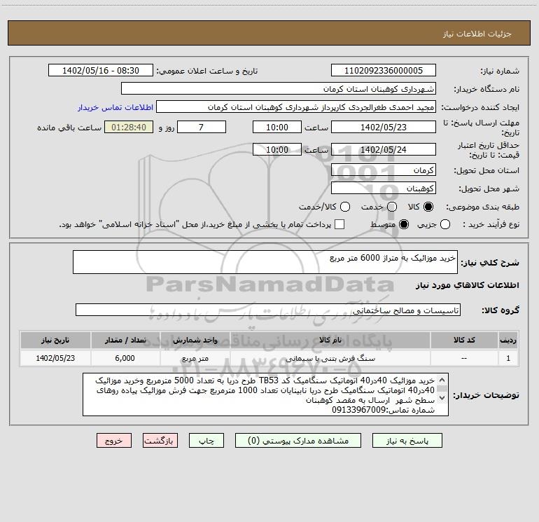Click the خروج exit button
The image size is (539, 522).
114,441
